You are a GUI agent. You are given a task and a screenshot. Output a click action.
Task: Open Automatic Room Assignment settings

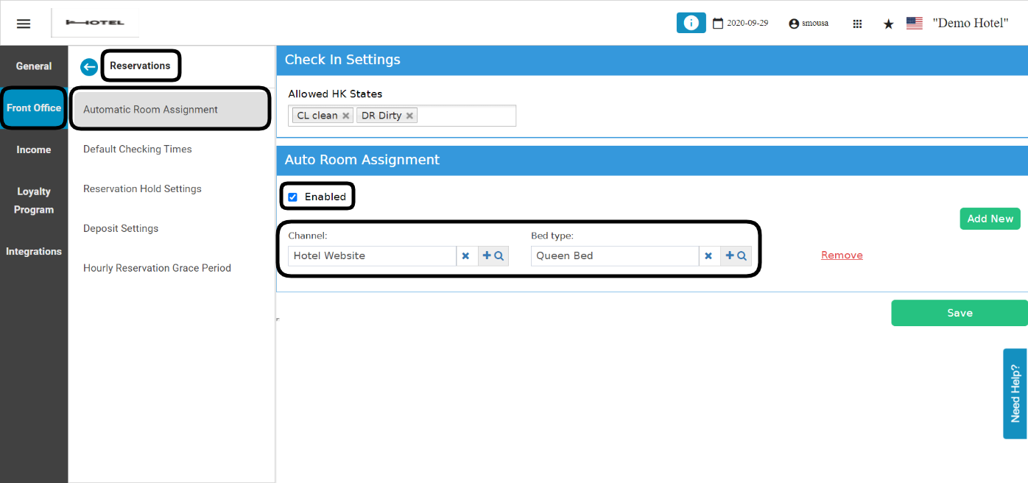coord(172,109)
